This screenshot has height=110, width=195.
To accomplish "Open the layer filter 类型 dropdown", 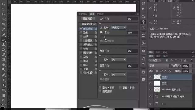I will (x=155, y=61).
